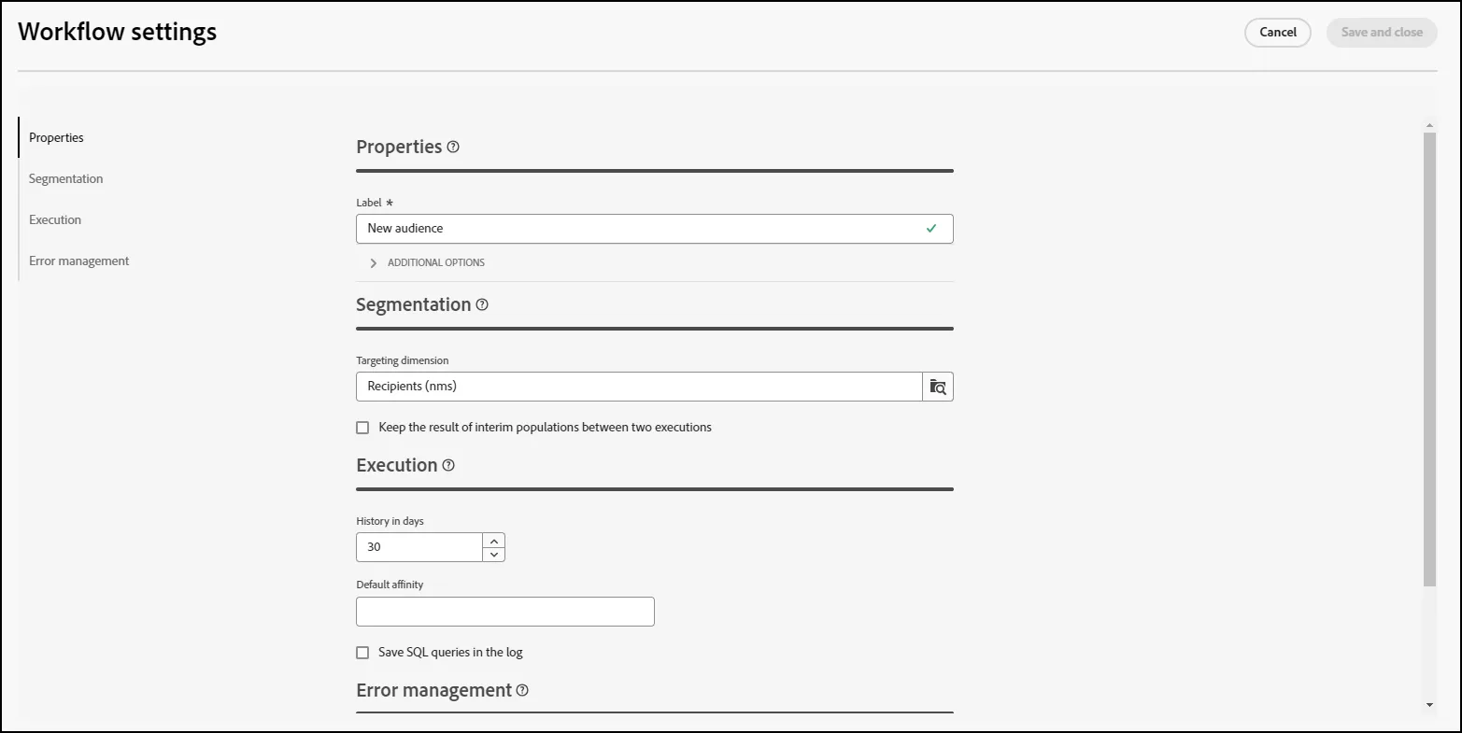Screen dimensions: 1462x733
Task: Open help icon beside Execution heading
Action: coord(448,465)
